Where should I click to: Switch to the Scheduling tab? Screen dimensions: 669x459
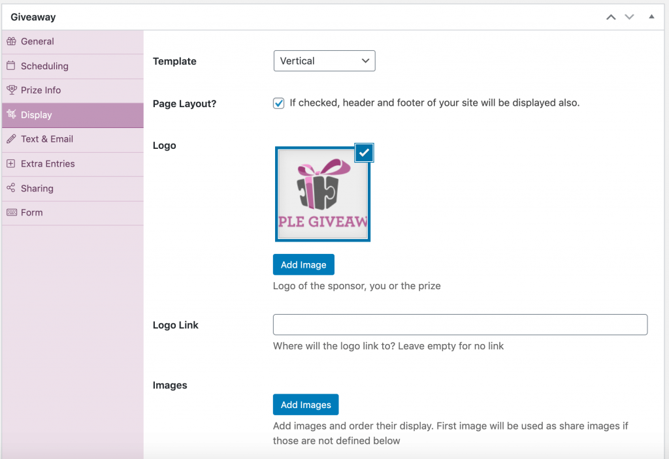73,66
